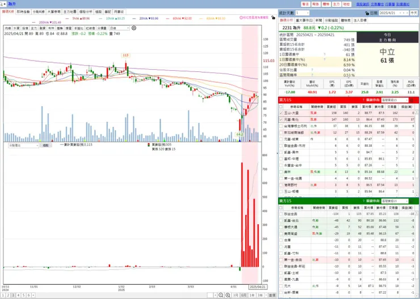Open the 日線 period dropdown on the chart toolbar
Screen dimensions: 420x299
(119, 28)
